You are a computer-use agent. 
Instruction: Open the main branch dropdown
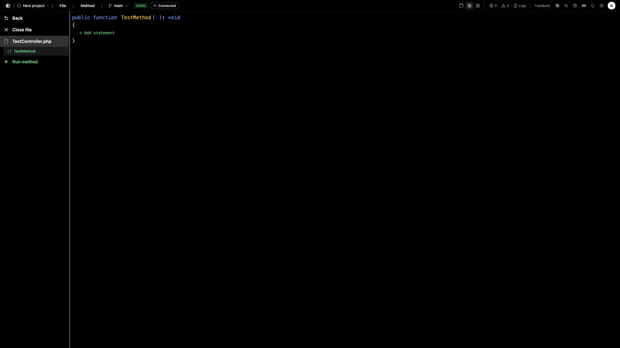118,5
